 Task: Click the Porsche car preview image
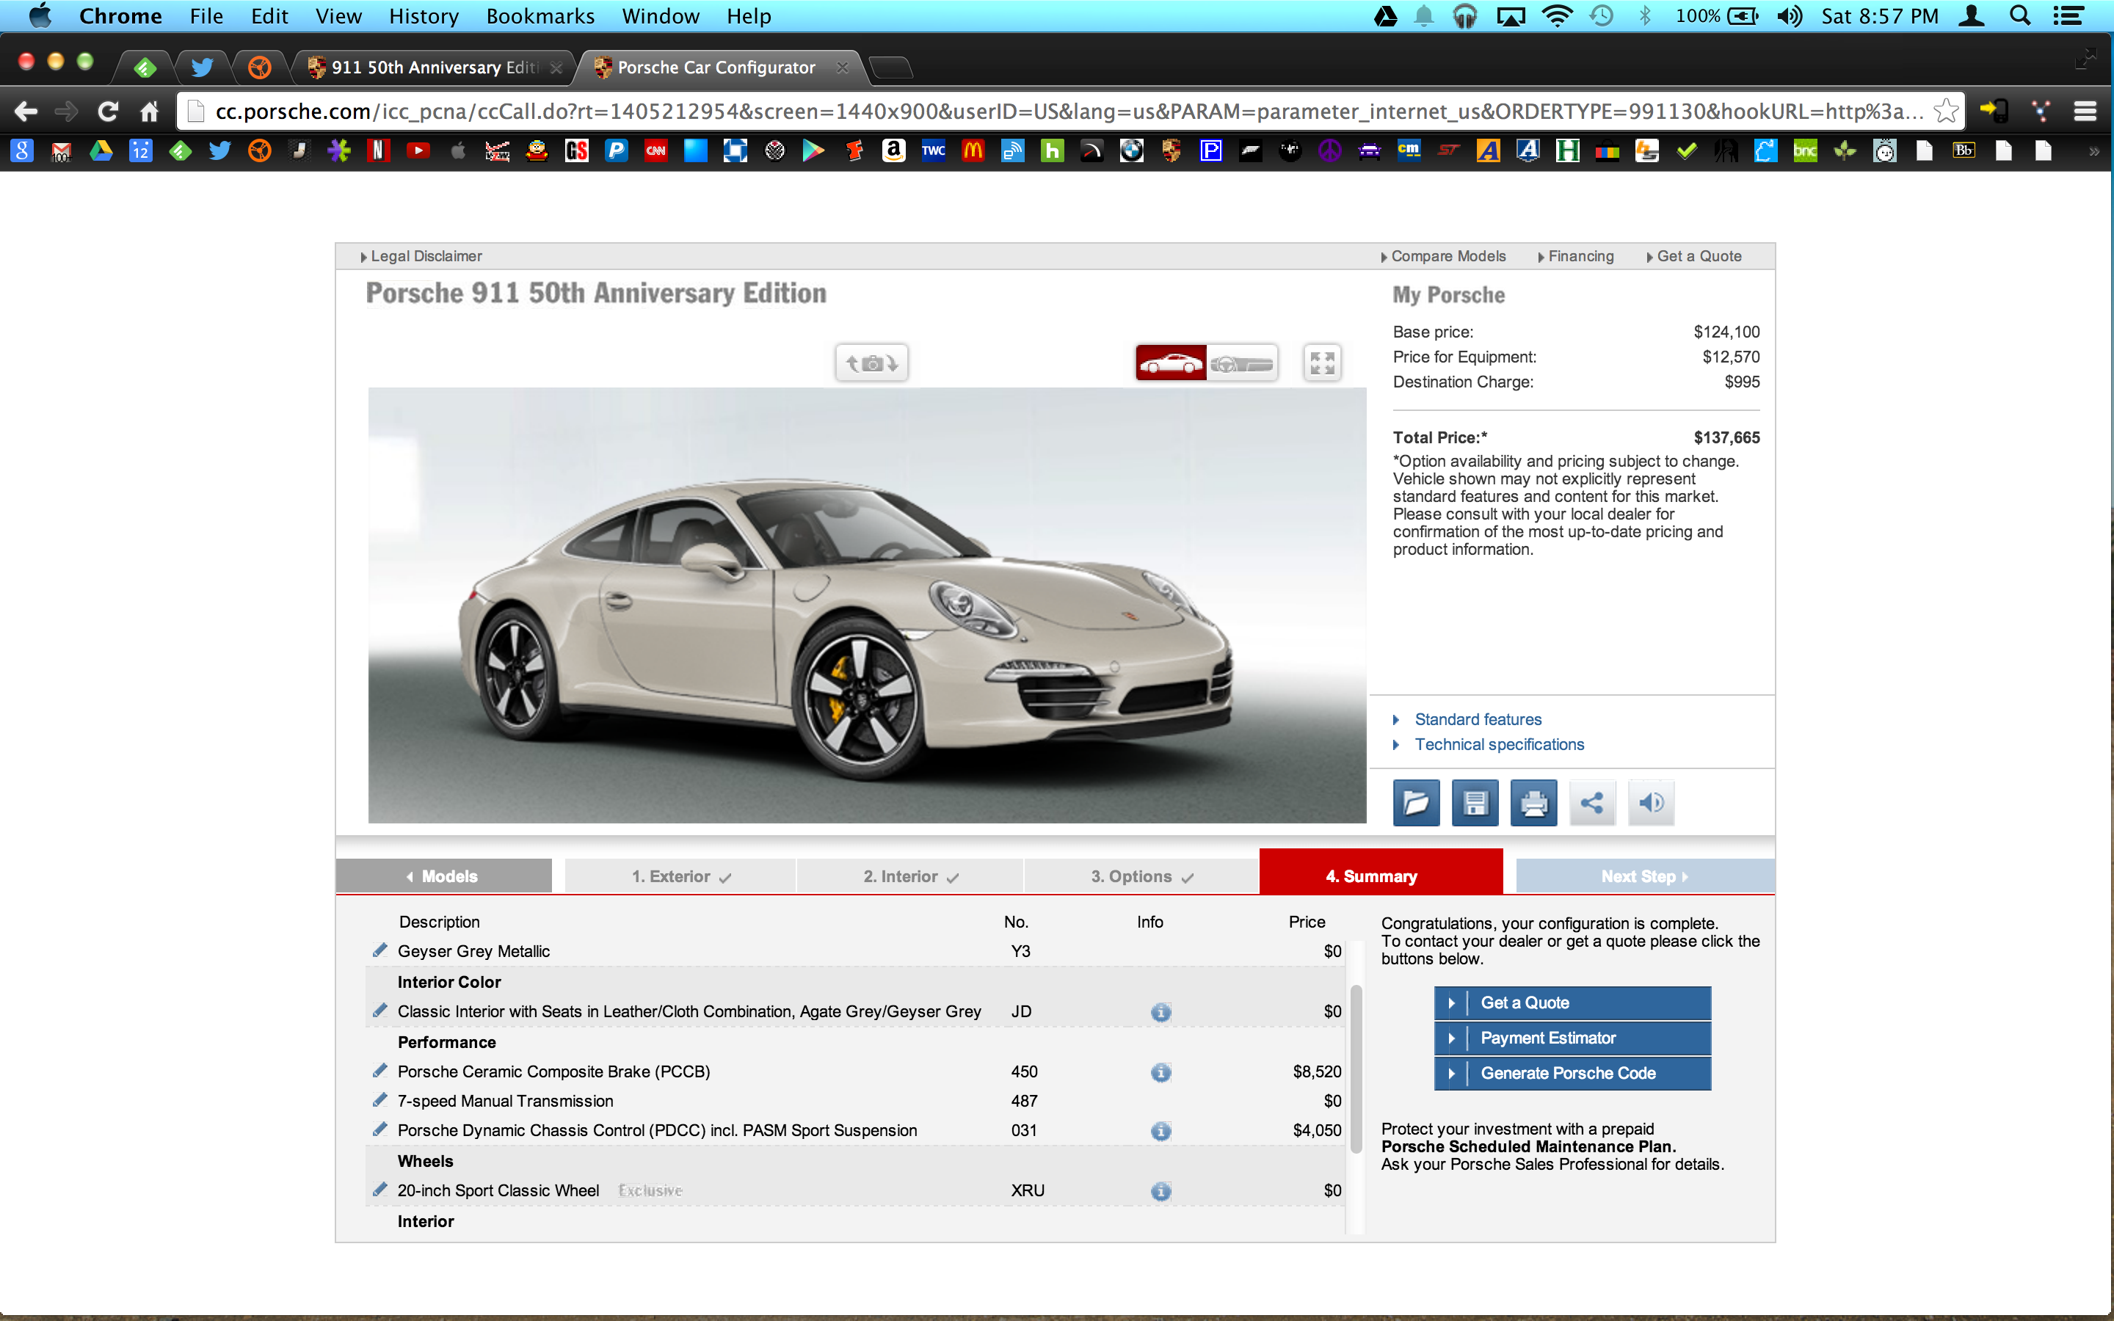coord(867,605)
